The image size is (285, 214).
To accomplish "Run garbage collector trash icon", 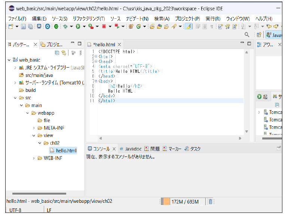I will tap(211, 202).
